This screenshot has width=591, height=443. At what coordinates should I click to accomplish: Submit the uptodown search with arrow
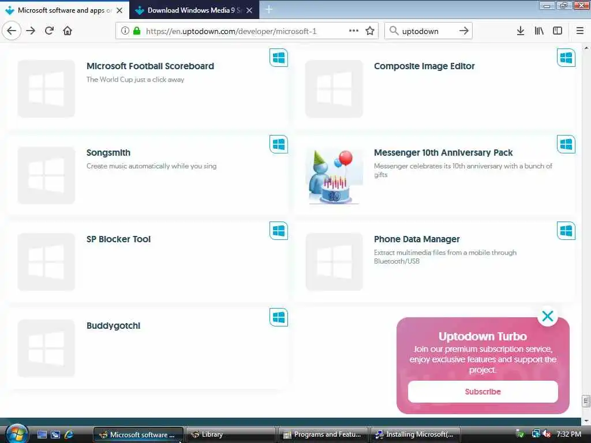[463, 31]
